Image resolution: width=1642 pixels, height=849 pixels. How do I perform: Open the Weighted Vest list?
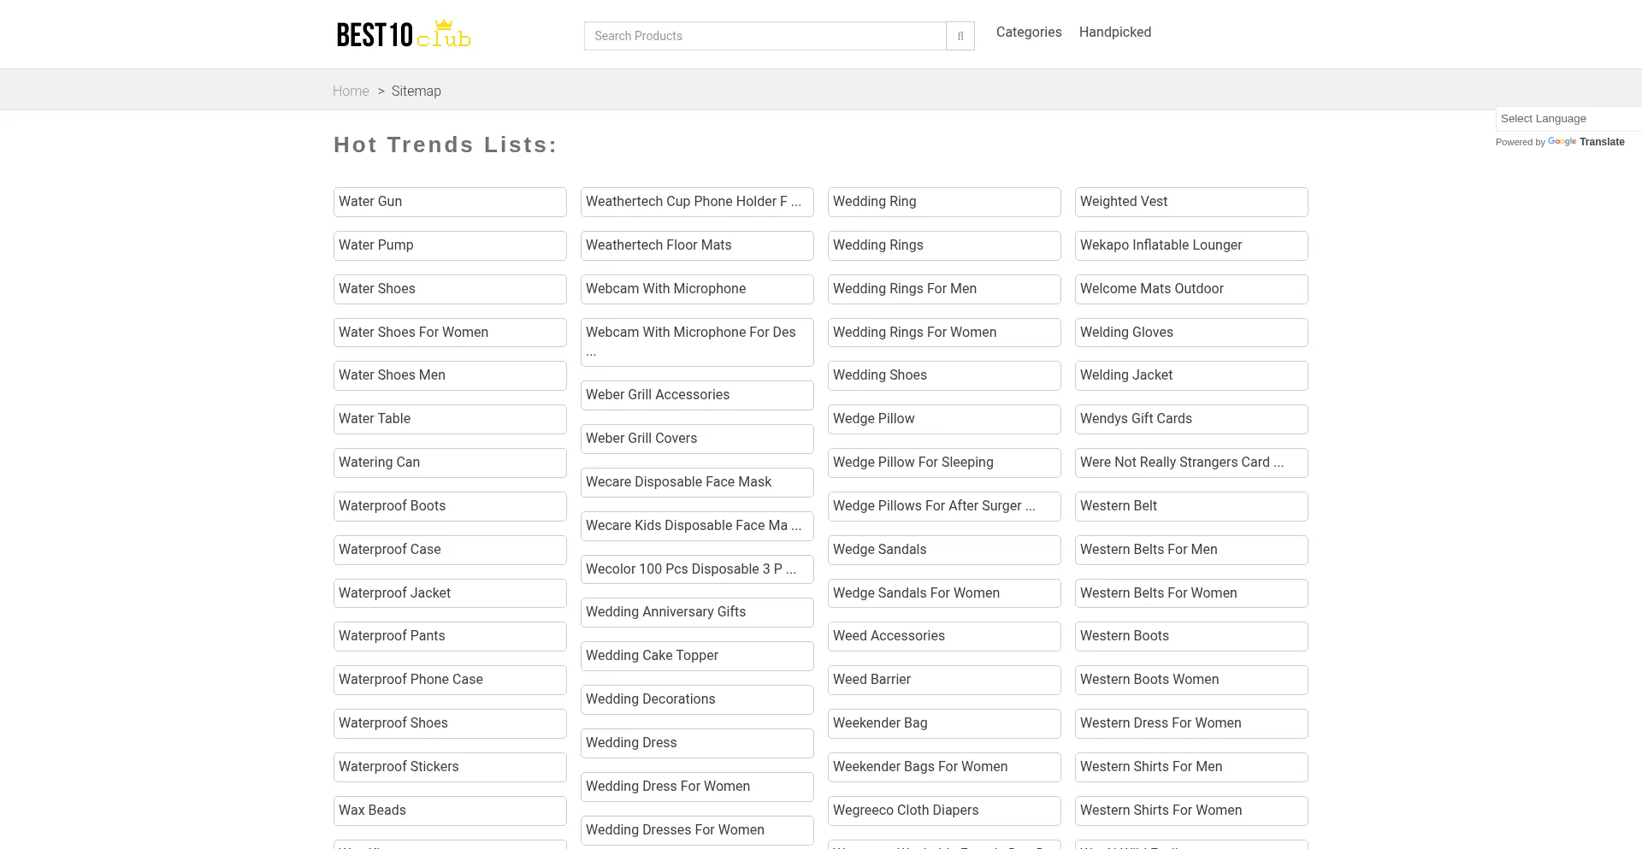[x=1191, y=203]
